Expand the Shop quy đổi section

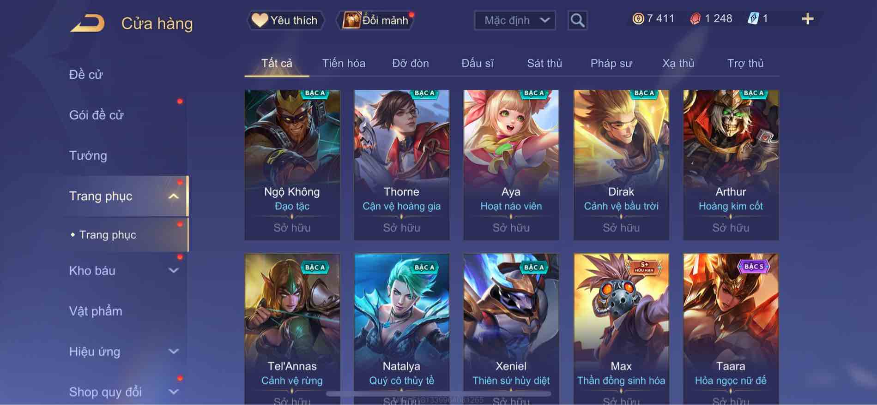[174, 392]
